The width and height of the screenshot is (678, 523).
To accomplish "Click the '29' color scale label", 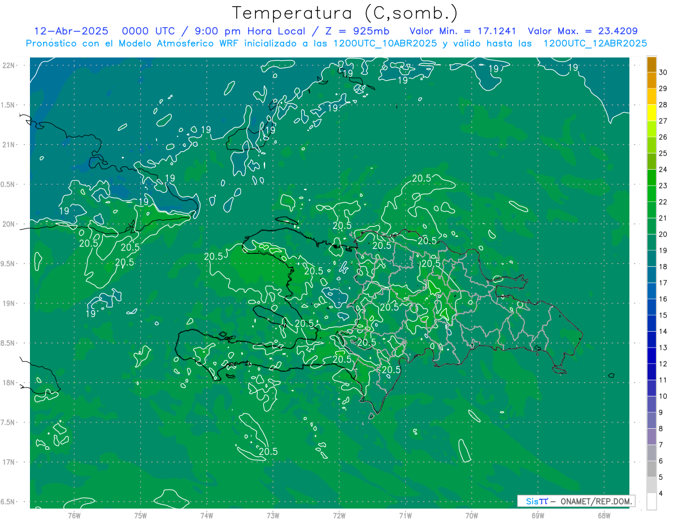I will tap(663, 89).
